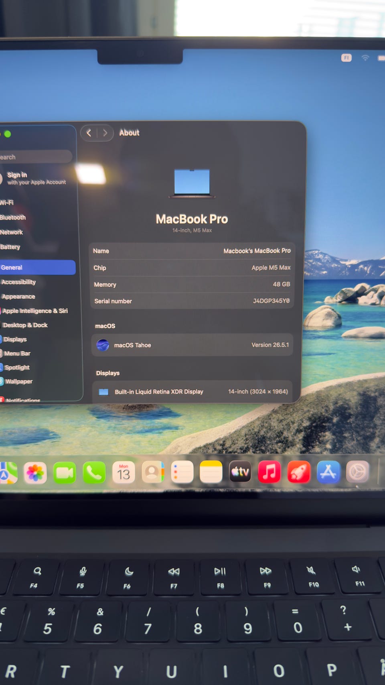
Task: Click the About title in toolbar
Action: 129,133
